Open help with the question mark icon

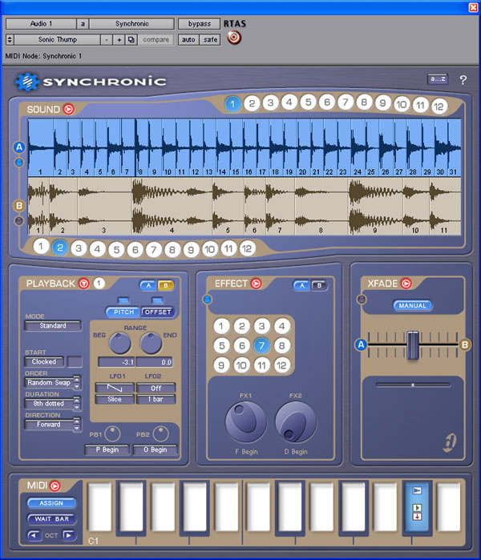click(x=463, y=79)
